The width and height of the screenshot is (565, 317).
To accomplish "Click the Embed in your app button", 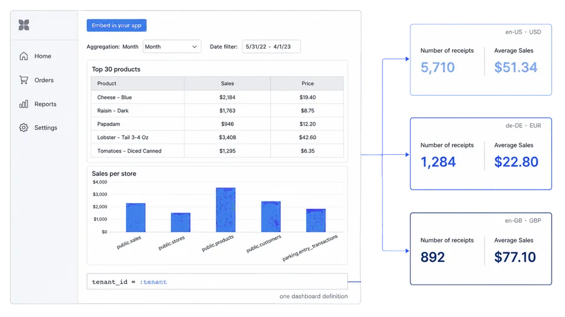I will (x=117, y=25).
